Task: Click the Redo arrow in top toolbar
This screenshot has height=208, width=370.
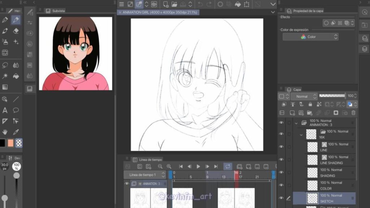Action: pos(209,4)
